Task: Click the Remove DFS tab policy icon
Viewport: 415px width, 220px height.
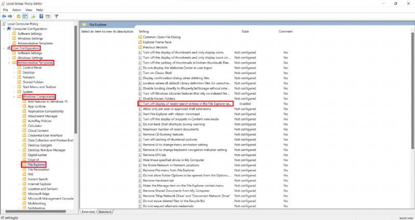Action: click(140, 155)
